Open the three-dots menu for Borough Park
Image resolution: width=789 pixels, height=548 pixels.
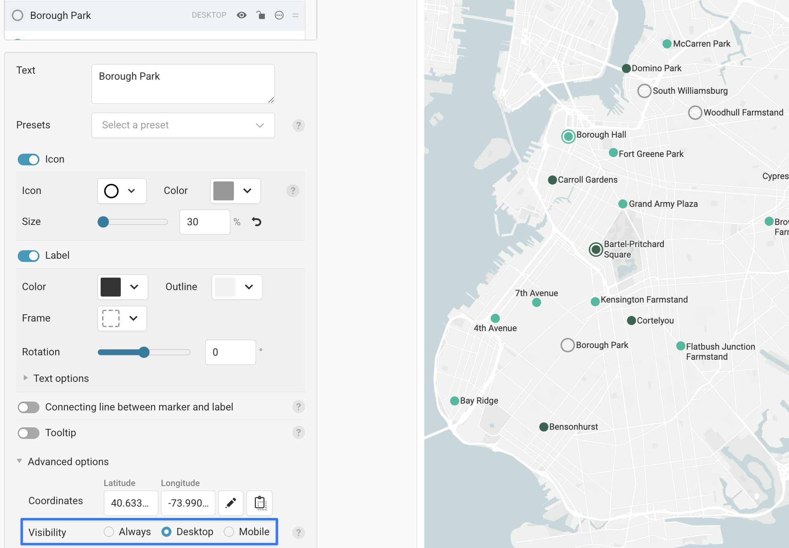279,15
